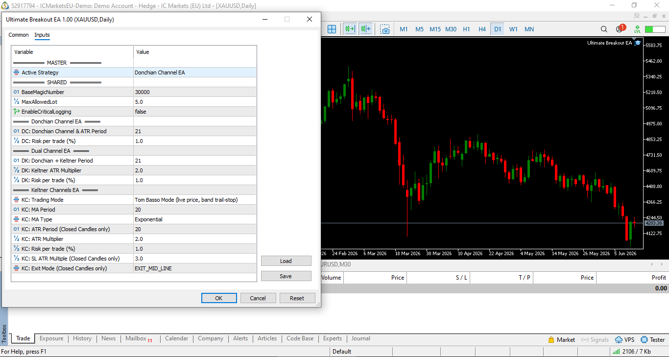Select KC: ATR Period (Closed Candles only) row
Viewport: 669px width, 357px height.
coord(134,229)
